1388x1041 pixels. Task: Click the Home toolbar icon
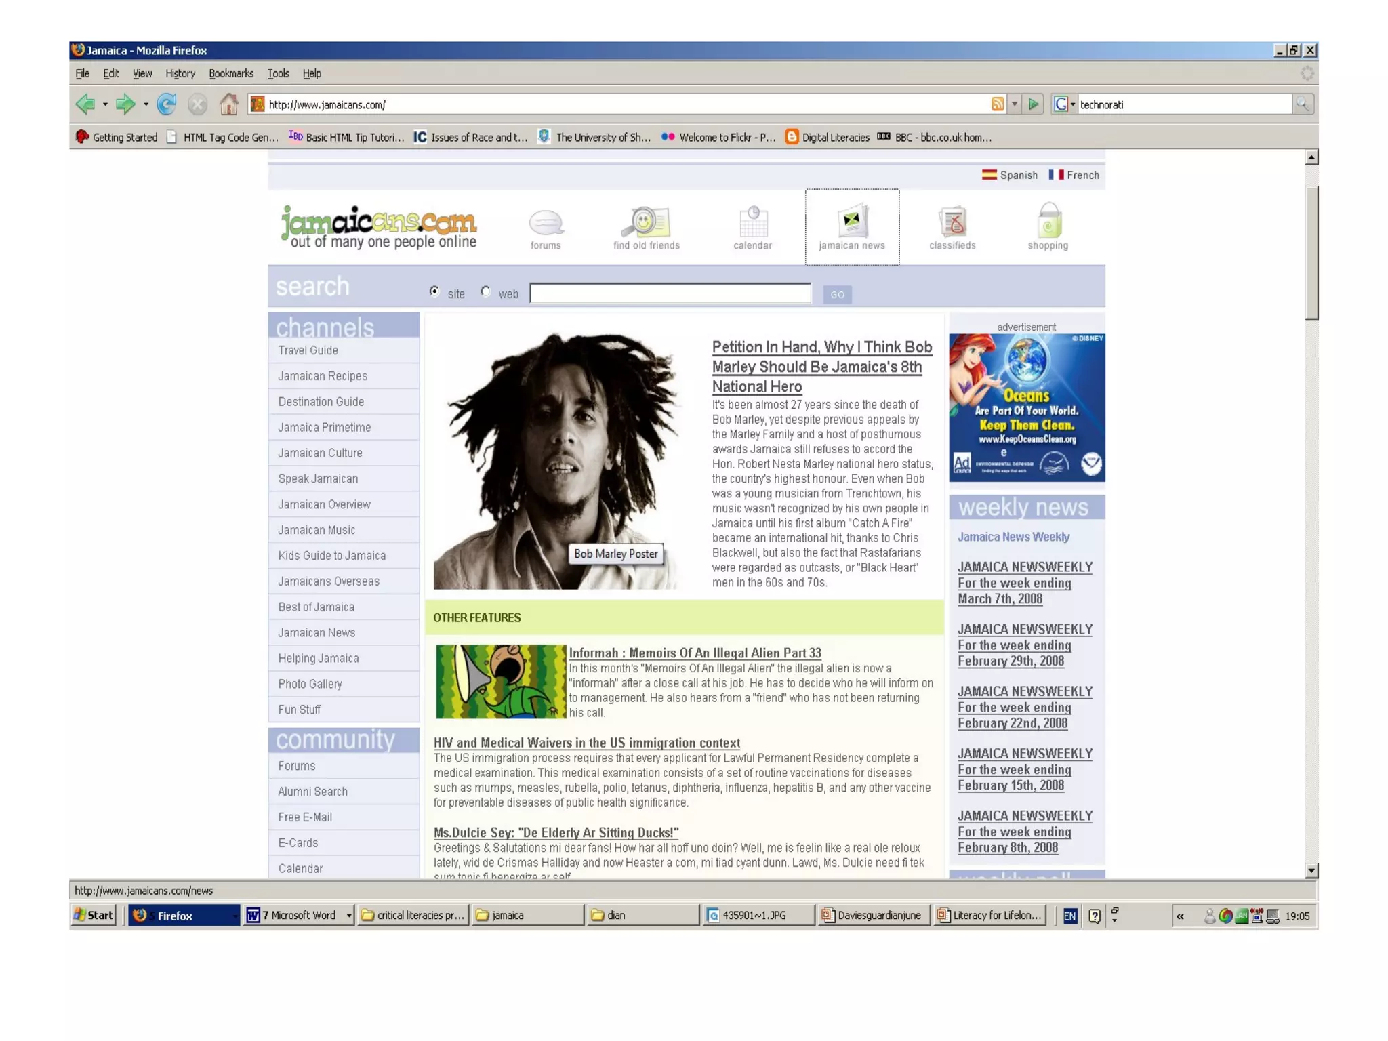[x=228, y=104]
